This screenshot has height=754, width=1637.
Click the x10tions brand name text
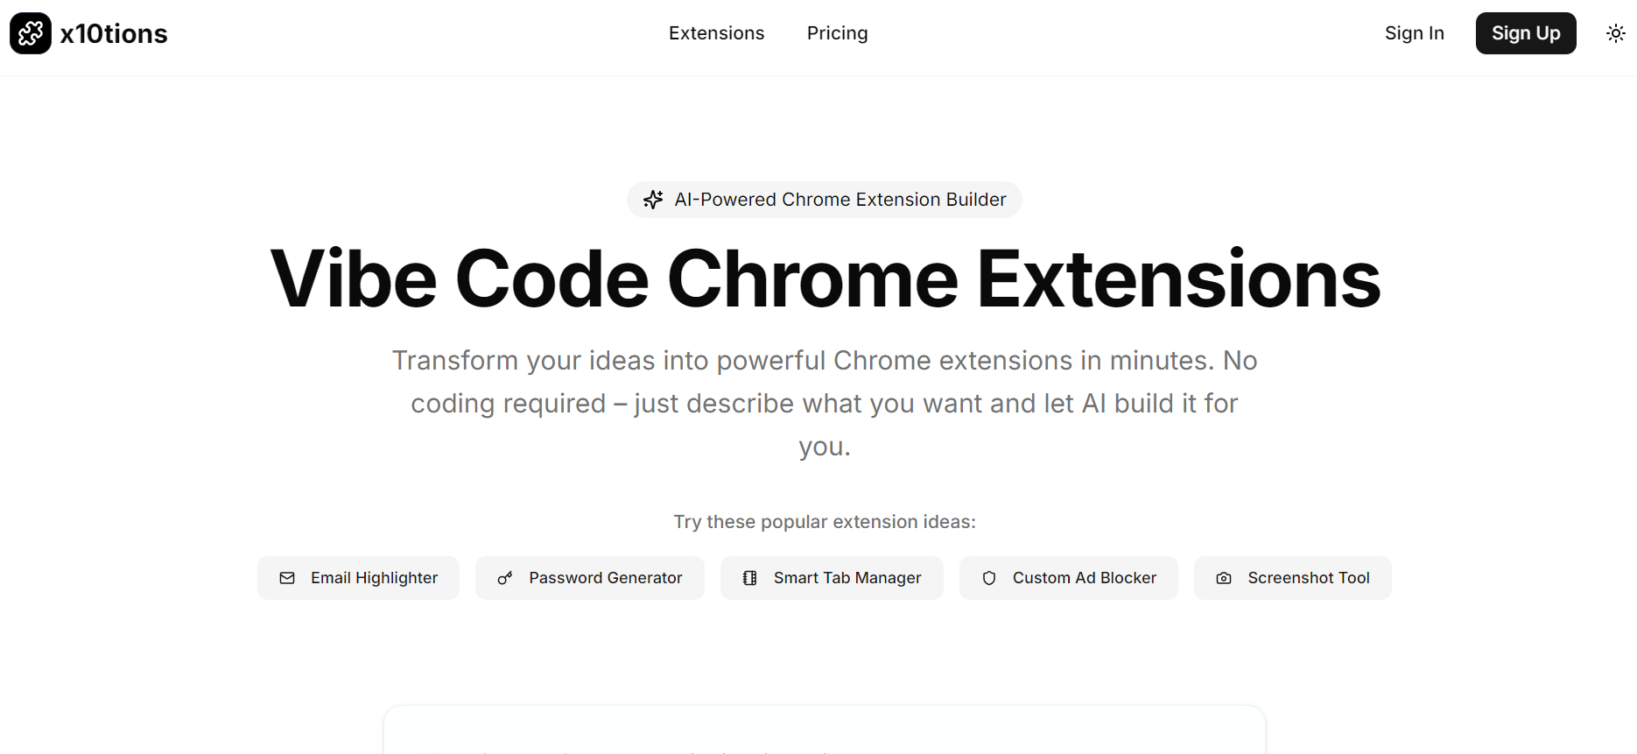tap(114, 33)
